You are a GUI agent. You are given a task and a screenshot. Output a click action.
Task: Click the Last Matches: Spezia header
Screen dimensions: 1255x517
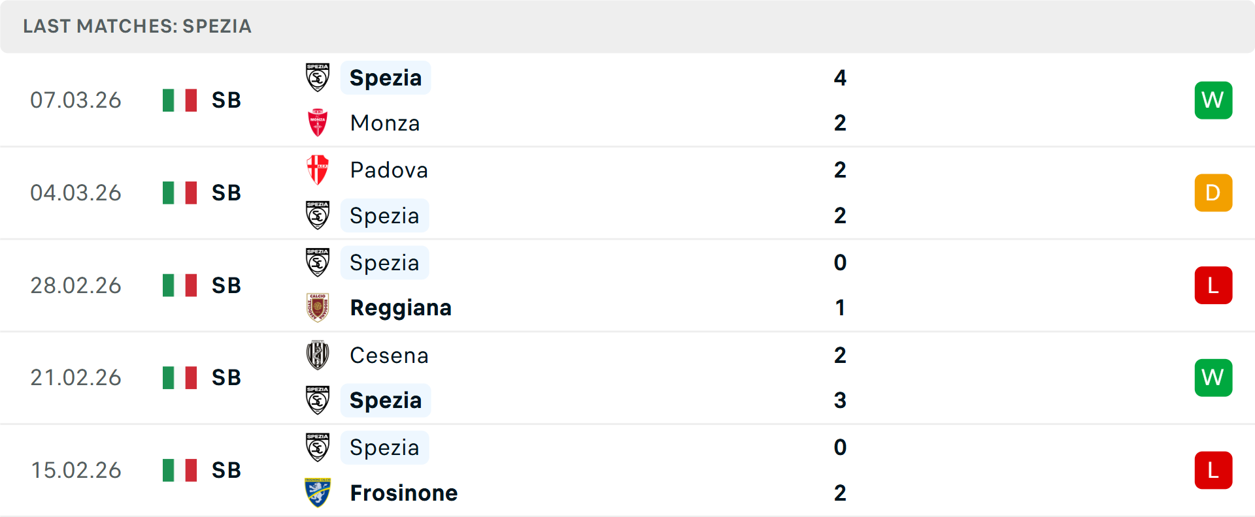tap(137, 26)
